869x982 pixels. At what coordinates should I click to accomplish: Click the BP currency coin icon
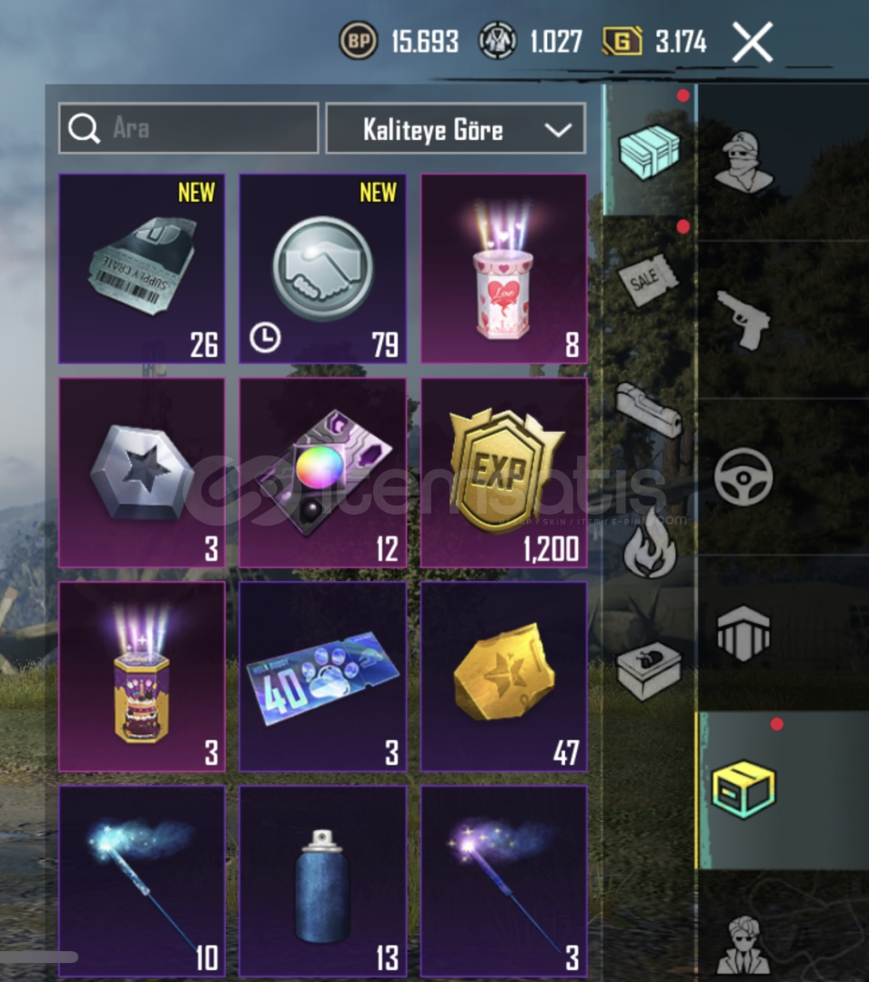(359, 41)
